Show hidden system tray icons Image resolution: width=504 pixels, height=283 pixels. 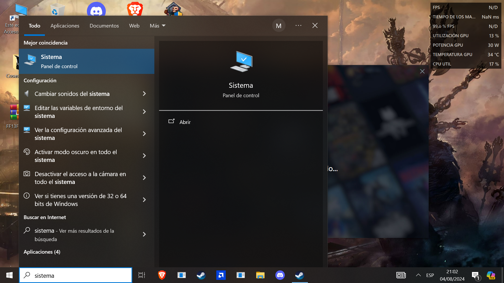click(x=418, y=275)
